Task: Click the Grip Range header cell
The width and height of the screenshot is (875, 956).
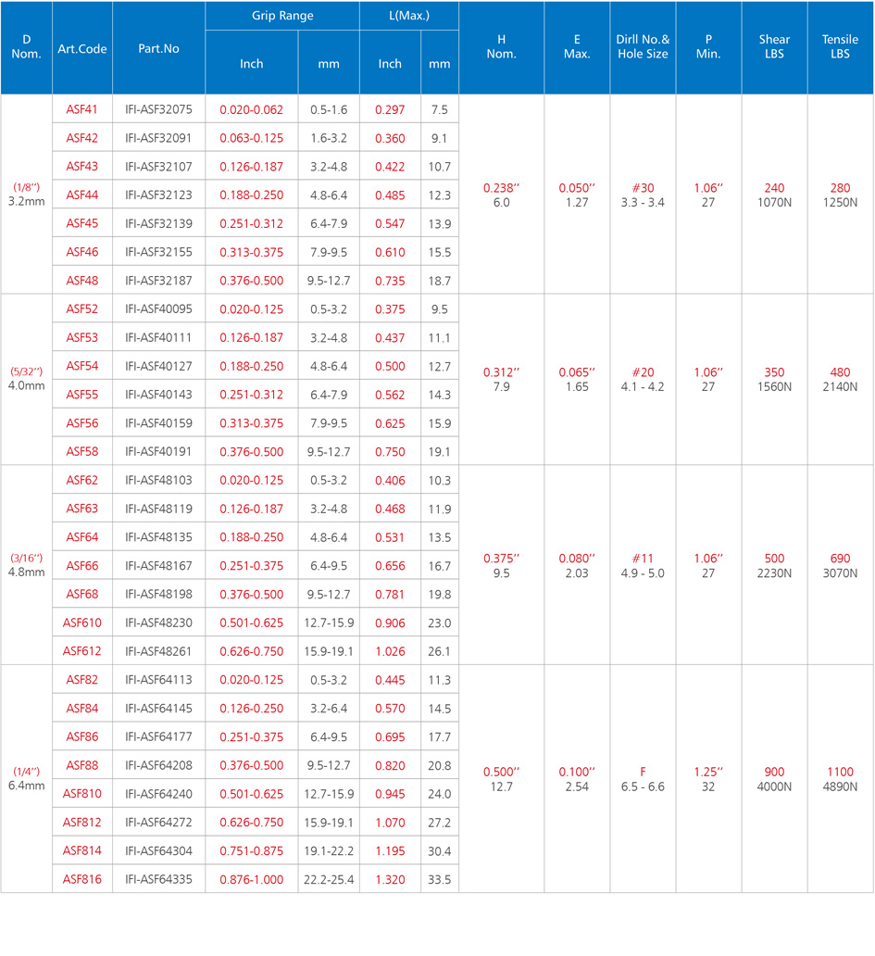Action: tap(282, 16)
